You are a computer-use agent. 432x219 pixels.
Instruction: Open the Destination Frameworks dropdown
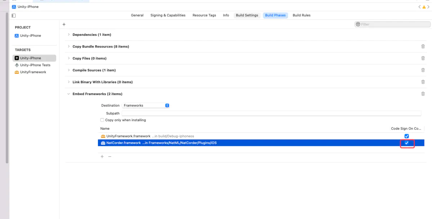tap(146, 105)
